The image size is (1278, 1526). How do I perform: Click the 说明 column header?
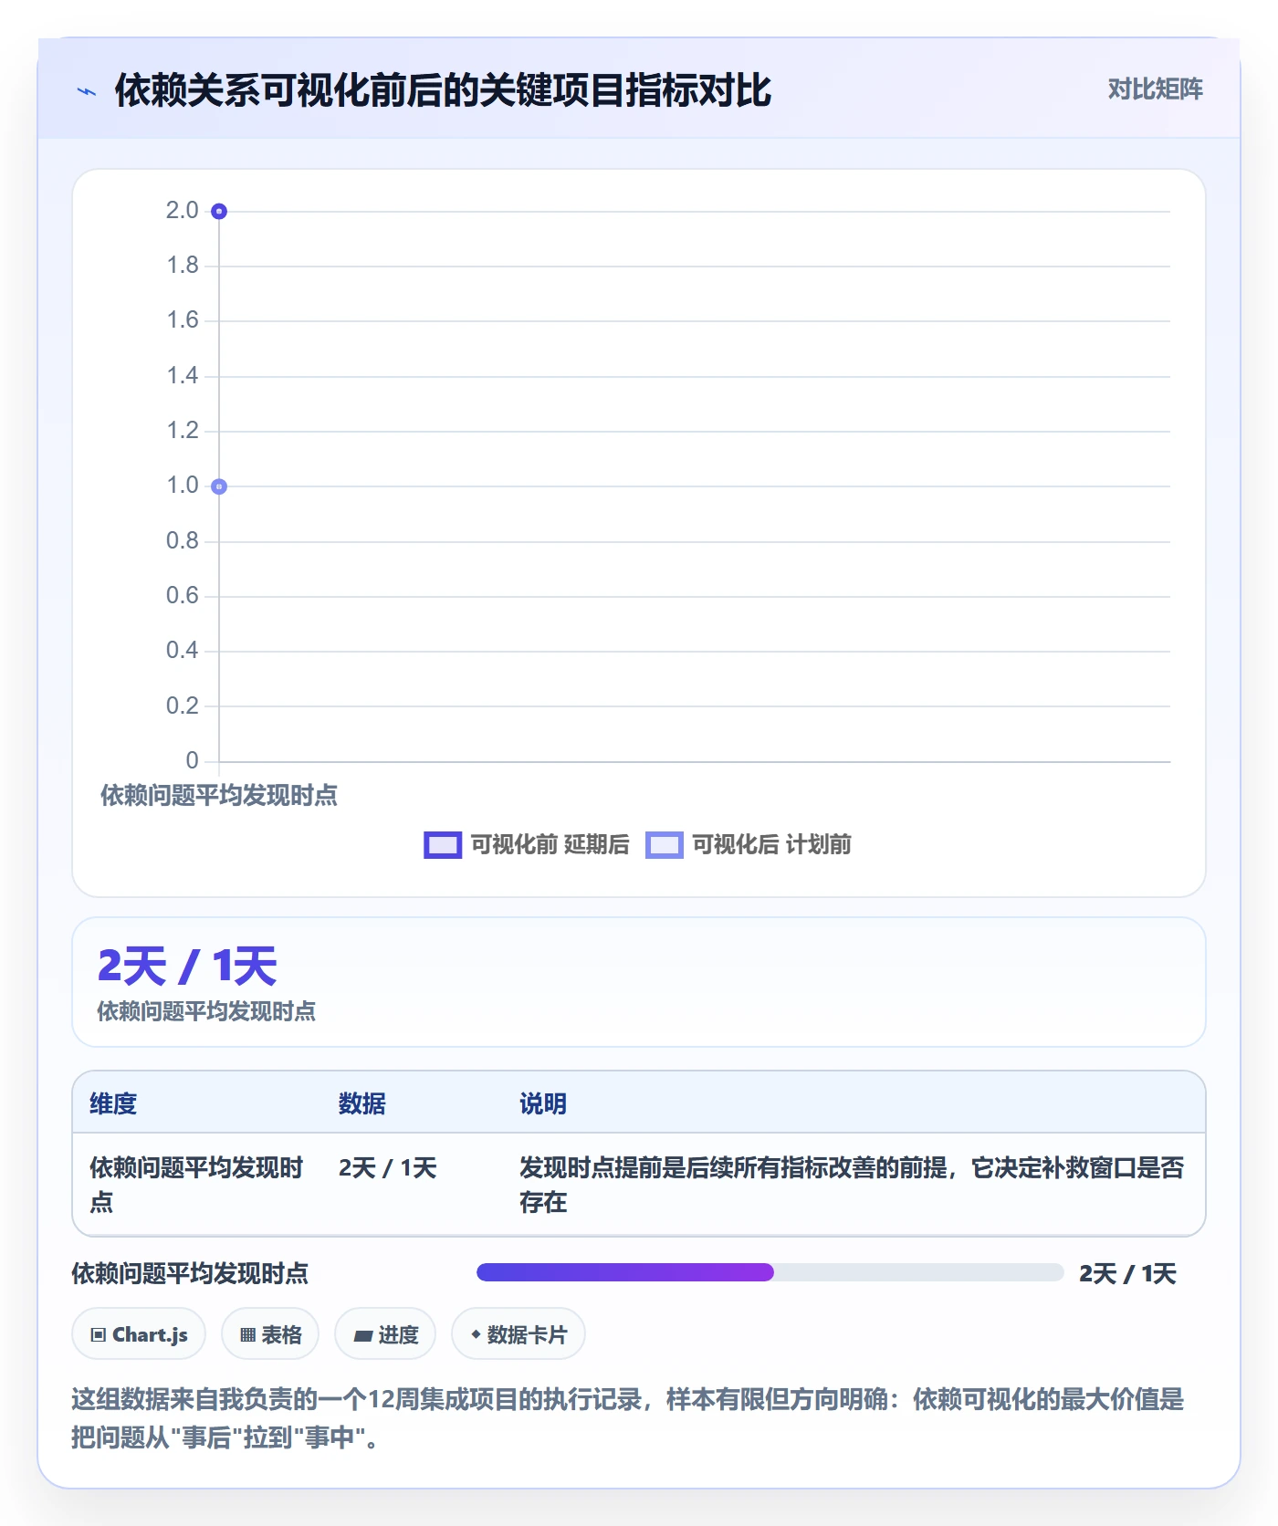tap(543, 1103)
